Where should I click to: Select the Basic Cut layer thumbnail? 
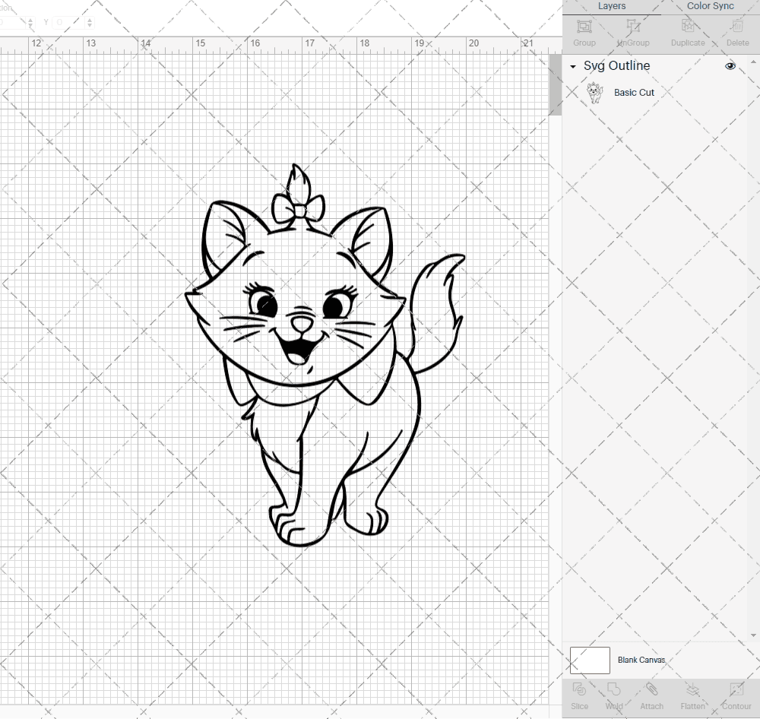pos(594,93)
